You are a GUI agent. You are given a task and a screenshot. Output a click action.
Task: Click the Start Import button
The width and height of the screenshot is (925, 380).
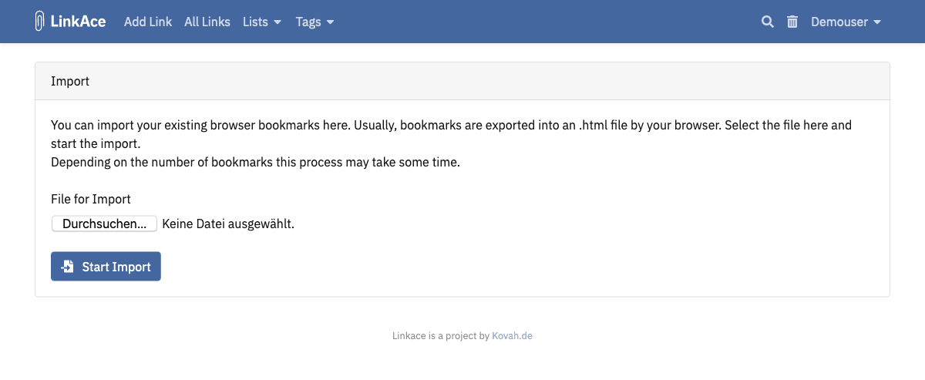[x=106, y=267]
